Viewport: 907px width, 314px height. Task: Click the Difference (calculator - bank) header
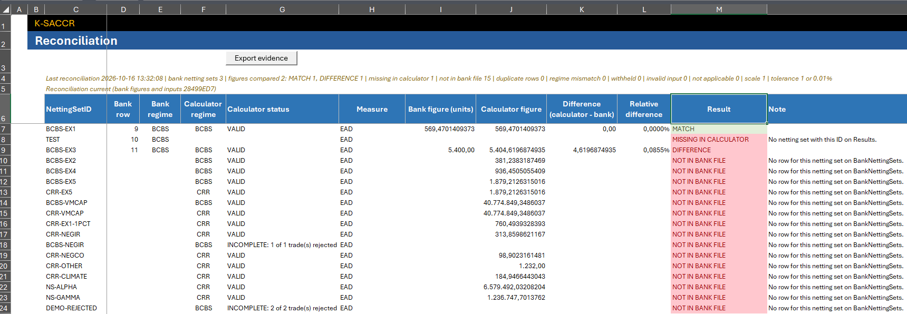coord(582,109)
